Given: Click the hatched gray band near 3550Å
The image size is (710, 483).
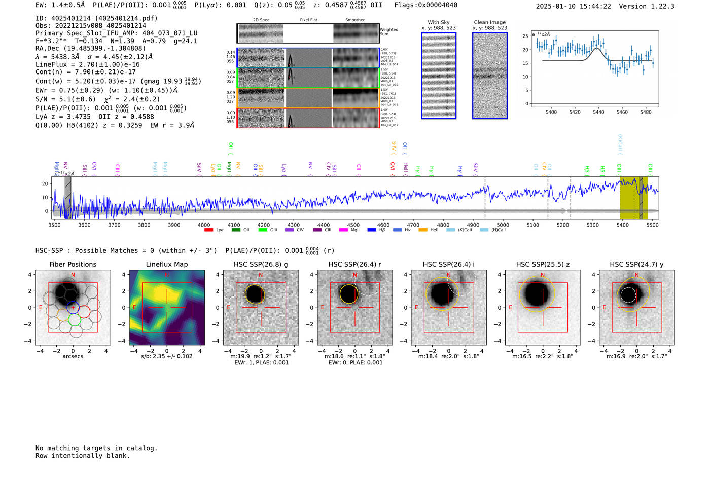Looking at the screenshot, I should point(68,198).
